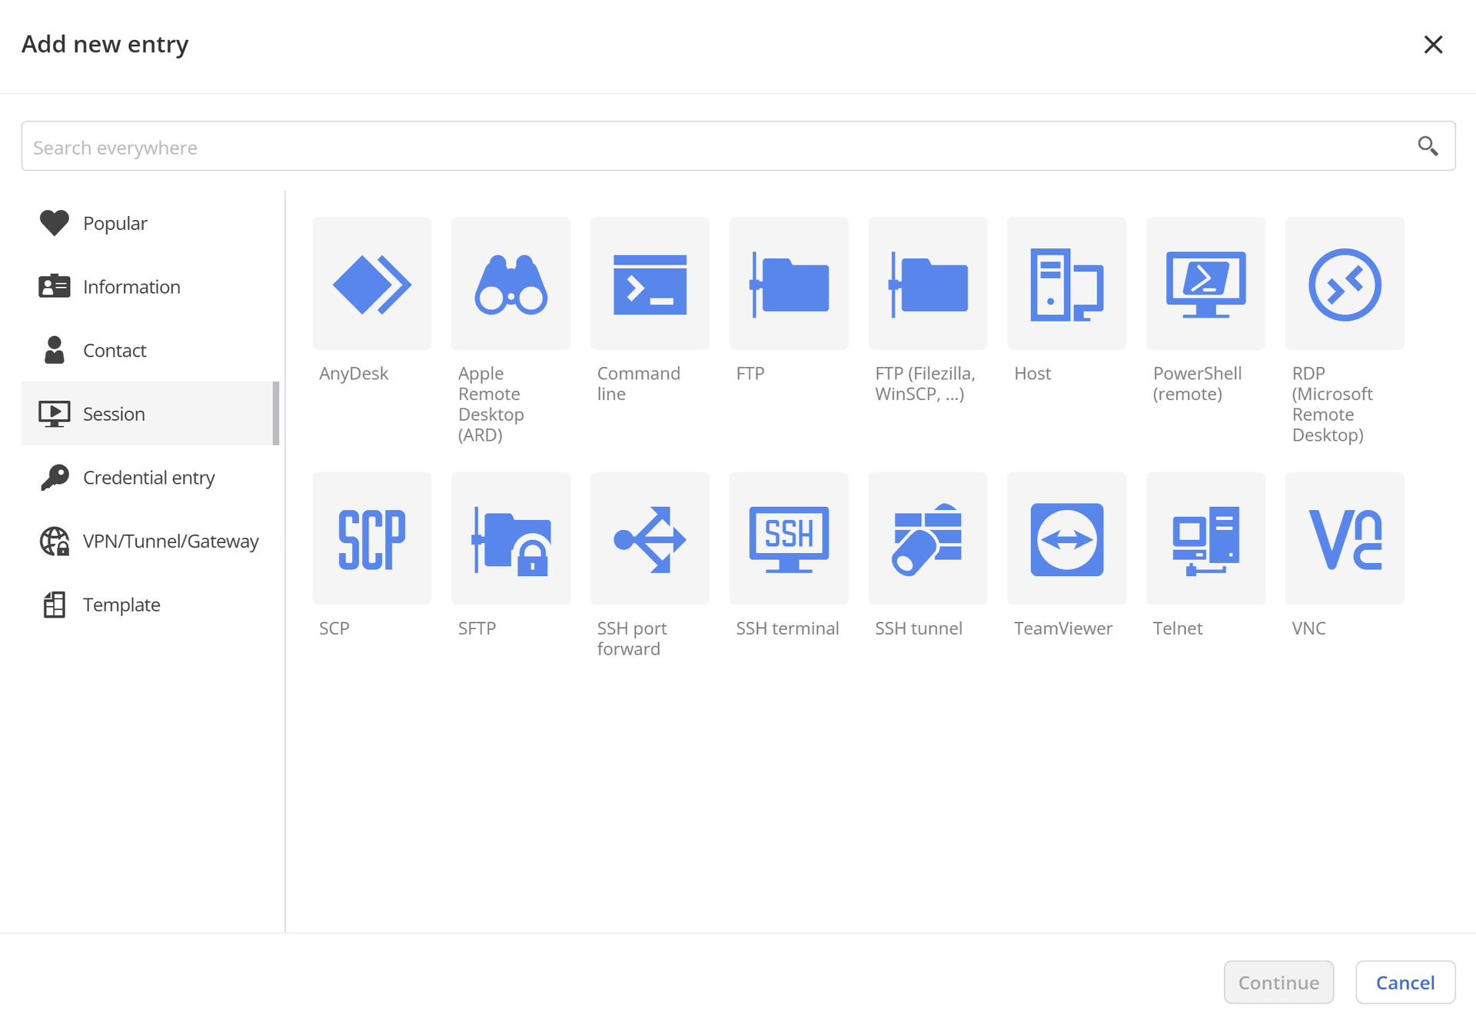Open the VPN/Tunnel/Gateway category

[x=170, y=541]
